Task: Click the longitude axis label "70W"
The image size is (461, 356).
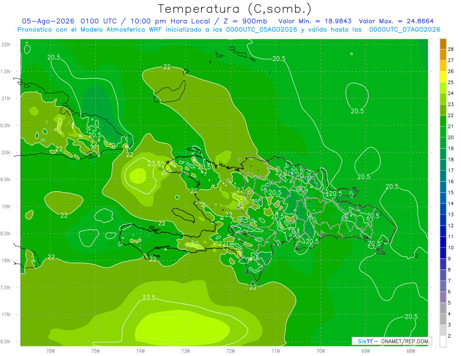Action: click(x=321, y=351)
